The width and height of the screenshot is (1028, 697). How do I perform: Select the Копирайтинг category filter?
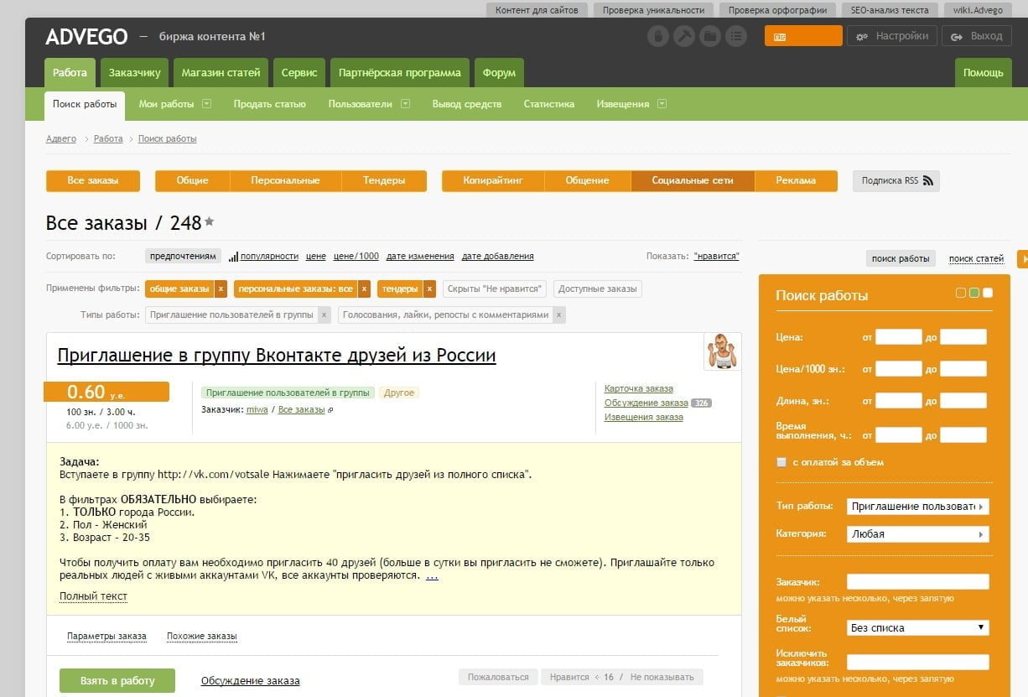[x=493, y=180]
